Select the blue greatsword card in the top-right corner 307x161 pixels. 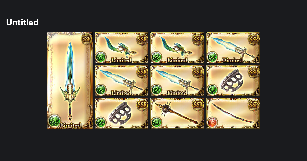pos(233,48)
